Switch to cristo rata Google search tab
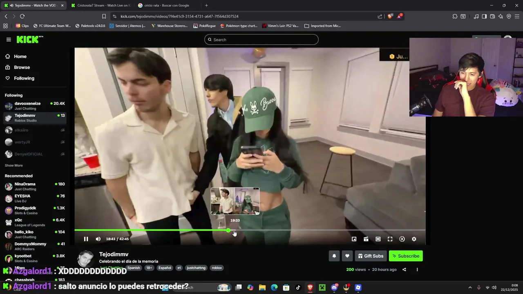The image size is (523, 294). (x=168, y=5)
